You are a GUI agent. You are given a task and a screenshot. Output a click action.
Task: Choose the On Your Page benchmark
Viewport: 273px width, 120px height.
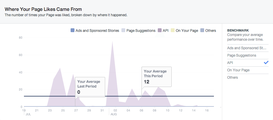[x=238, y=70]
